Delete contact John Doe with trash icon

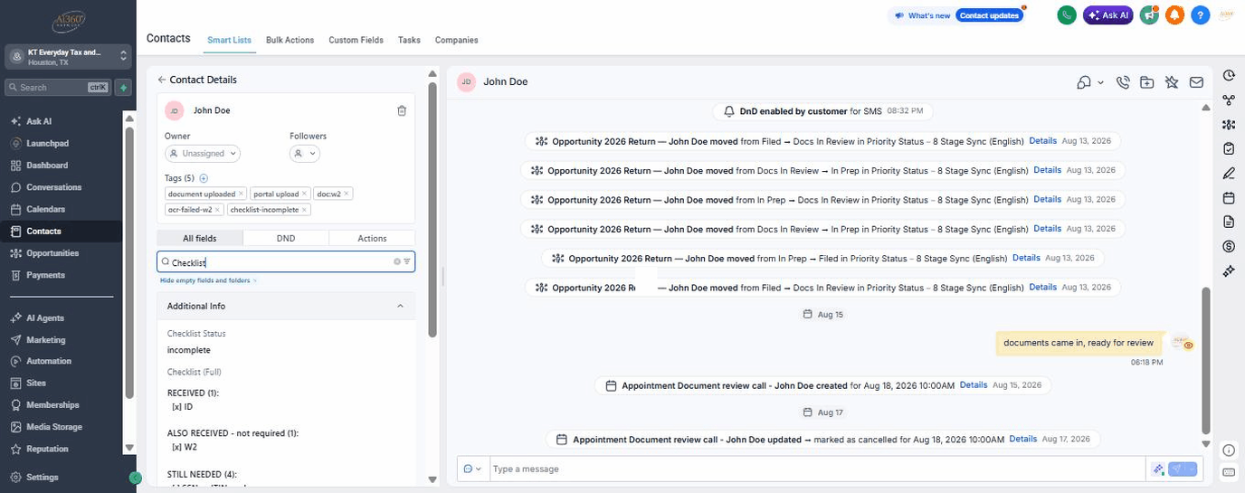(402, 110)
